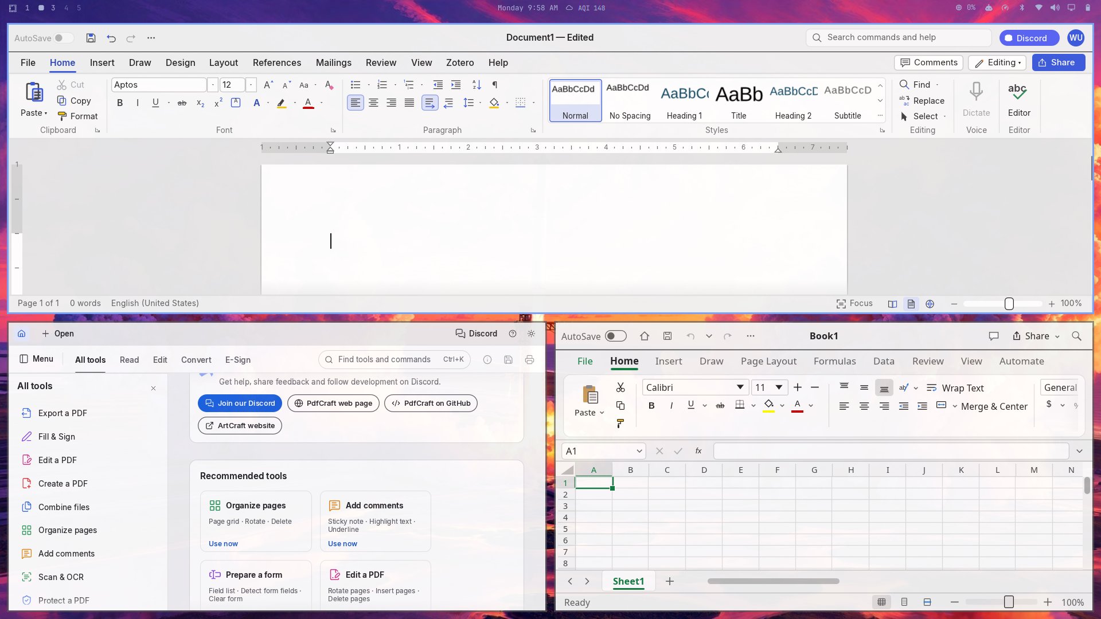1101x619 pixels.
Task: Expand the Excel Name Box dropdown
Action: click(639, 451)
